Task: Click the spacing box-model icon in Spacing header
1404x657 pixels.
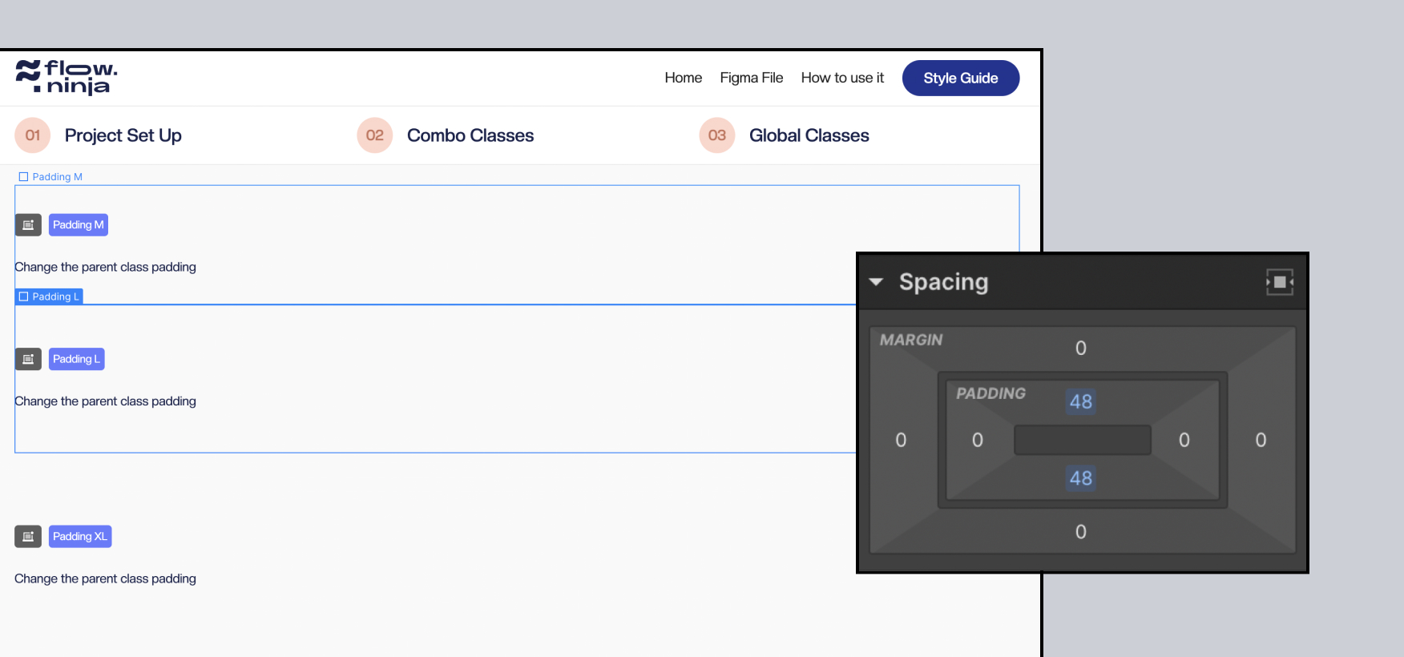Action: click(1280, 282)
